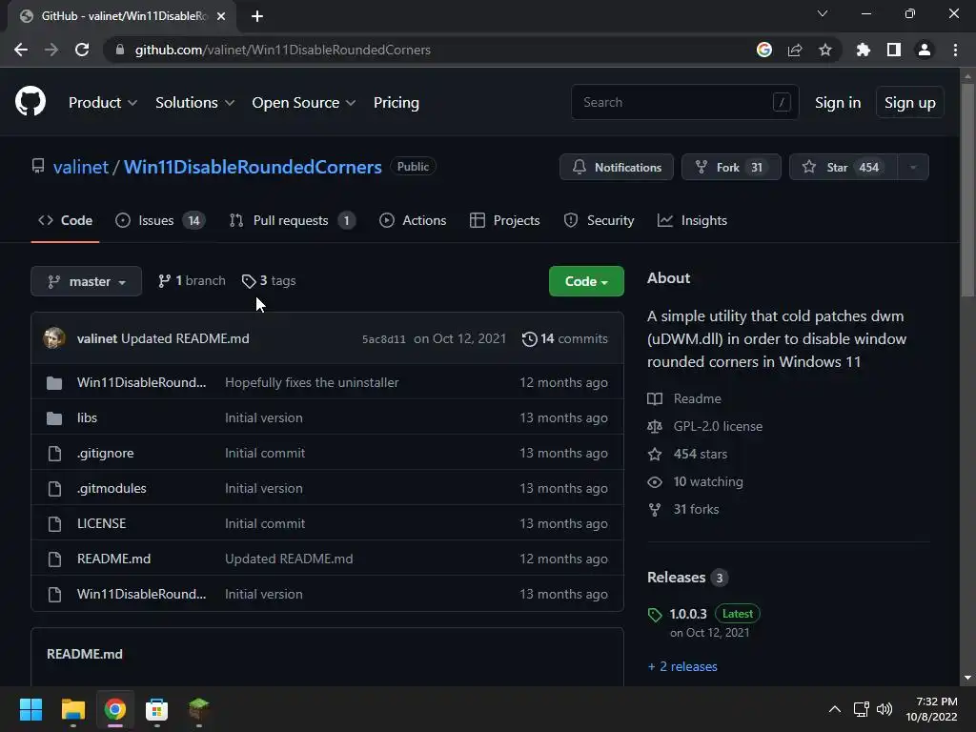The image size is (976, 732).
Task: Star the repository
Action: point(844,167)
